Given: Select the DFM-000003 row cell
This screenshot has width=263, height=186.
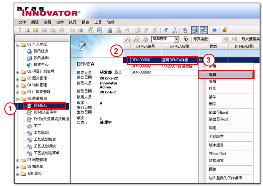Looking at the screenshot, I should 146,72.
